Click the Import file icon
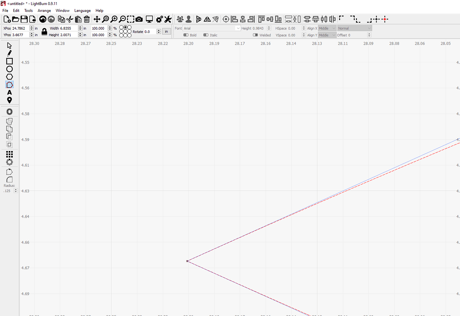Screen dimensions: 460x316 (x=32, y=19)
